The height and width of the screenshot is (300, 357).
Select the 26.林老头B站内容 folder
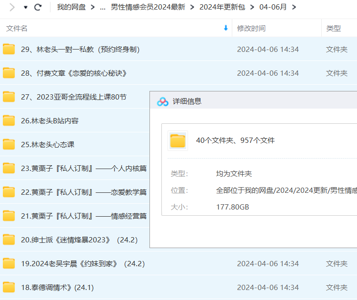(50, 120)
